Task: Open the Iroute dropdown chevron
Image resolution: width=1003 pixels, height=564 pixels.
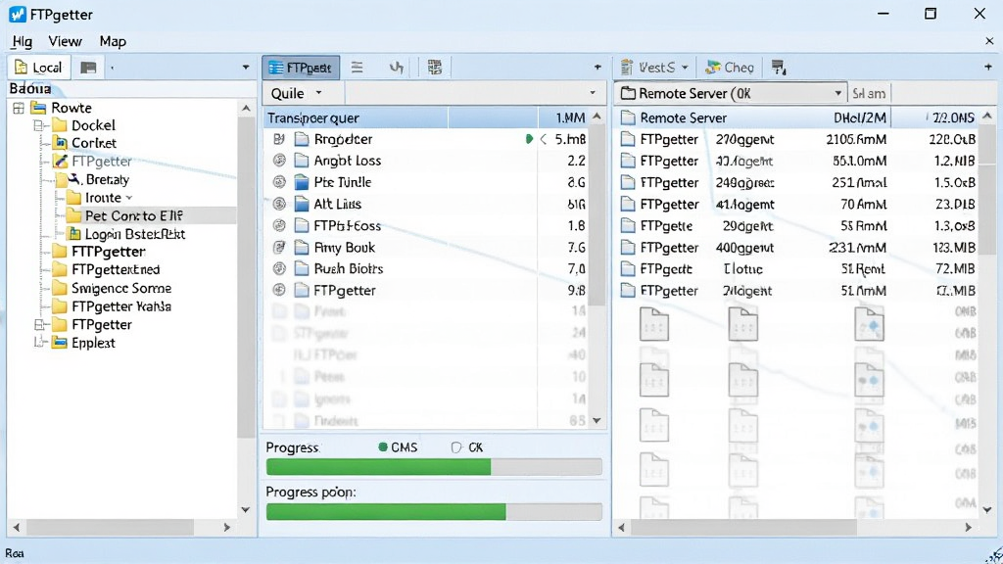Action: click(x=129, y=198)
